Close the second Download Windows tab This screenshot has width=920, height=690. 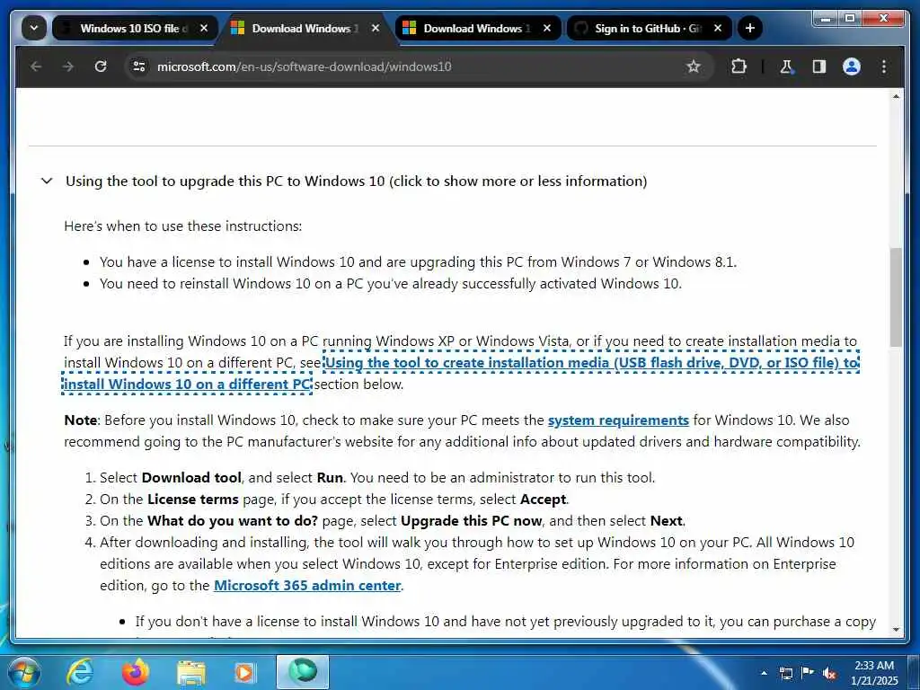tap(547, 28)
